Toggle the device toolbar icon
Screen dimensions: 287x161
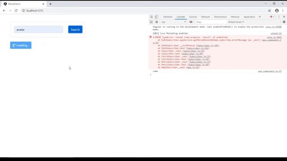coord(157,17)
